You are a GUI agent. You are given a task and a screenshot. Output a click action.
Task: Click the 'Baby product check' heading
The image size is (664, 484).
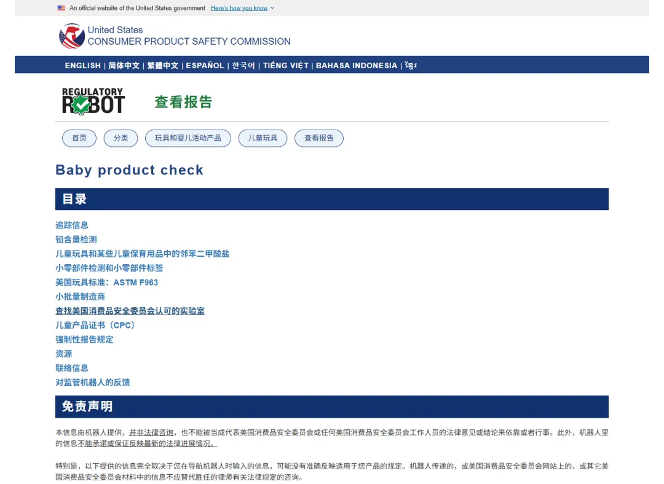tap(129, 170)
